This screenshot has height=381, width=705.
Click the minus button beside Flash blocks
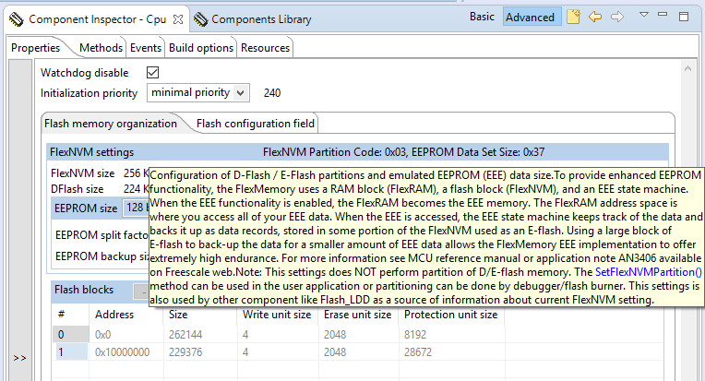click(141, 292)
